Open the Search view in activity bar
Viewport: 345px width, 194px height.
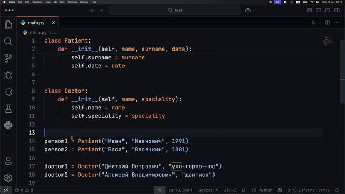pyautogui.click(x=9, y=41)
